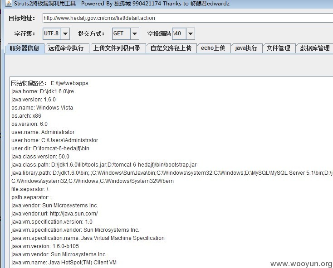Click the path.separator line

(31, 197)
